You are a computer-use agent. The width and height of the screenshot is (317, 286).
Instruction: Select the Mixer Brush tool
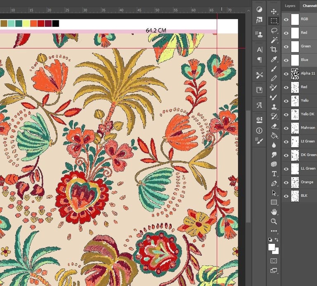[274, 97]
